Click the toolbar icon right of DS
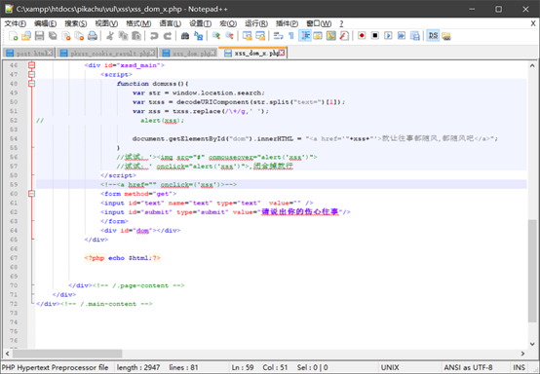 446,36
